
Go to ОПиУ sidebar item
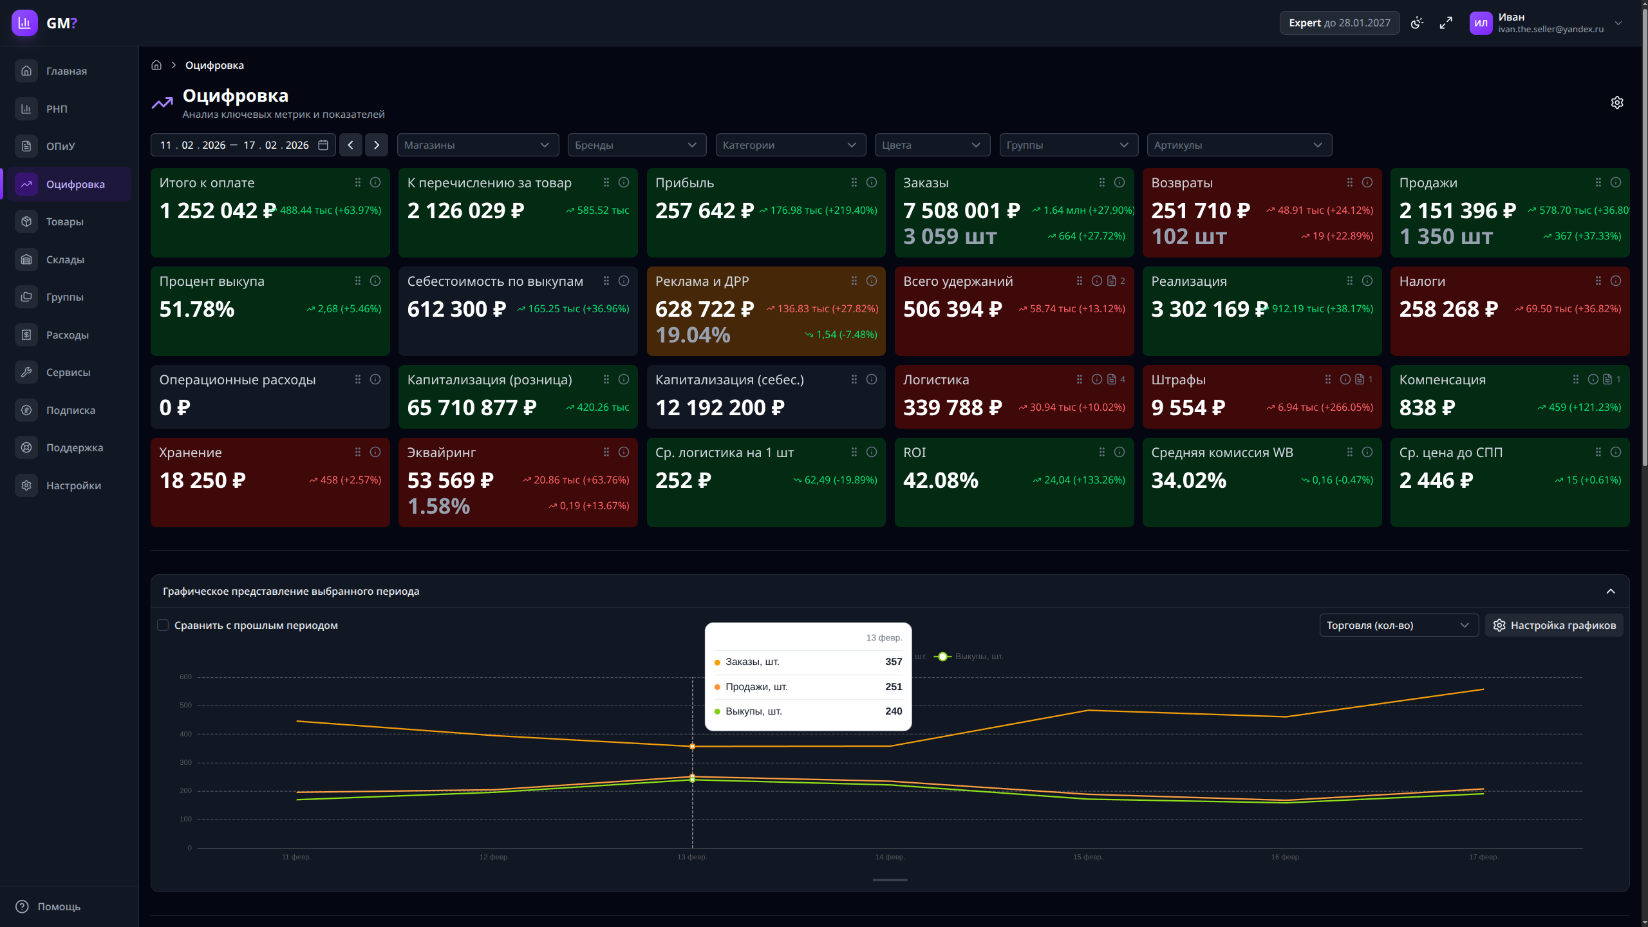61,147
